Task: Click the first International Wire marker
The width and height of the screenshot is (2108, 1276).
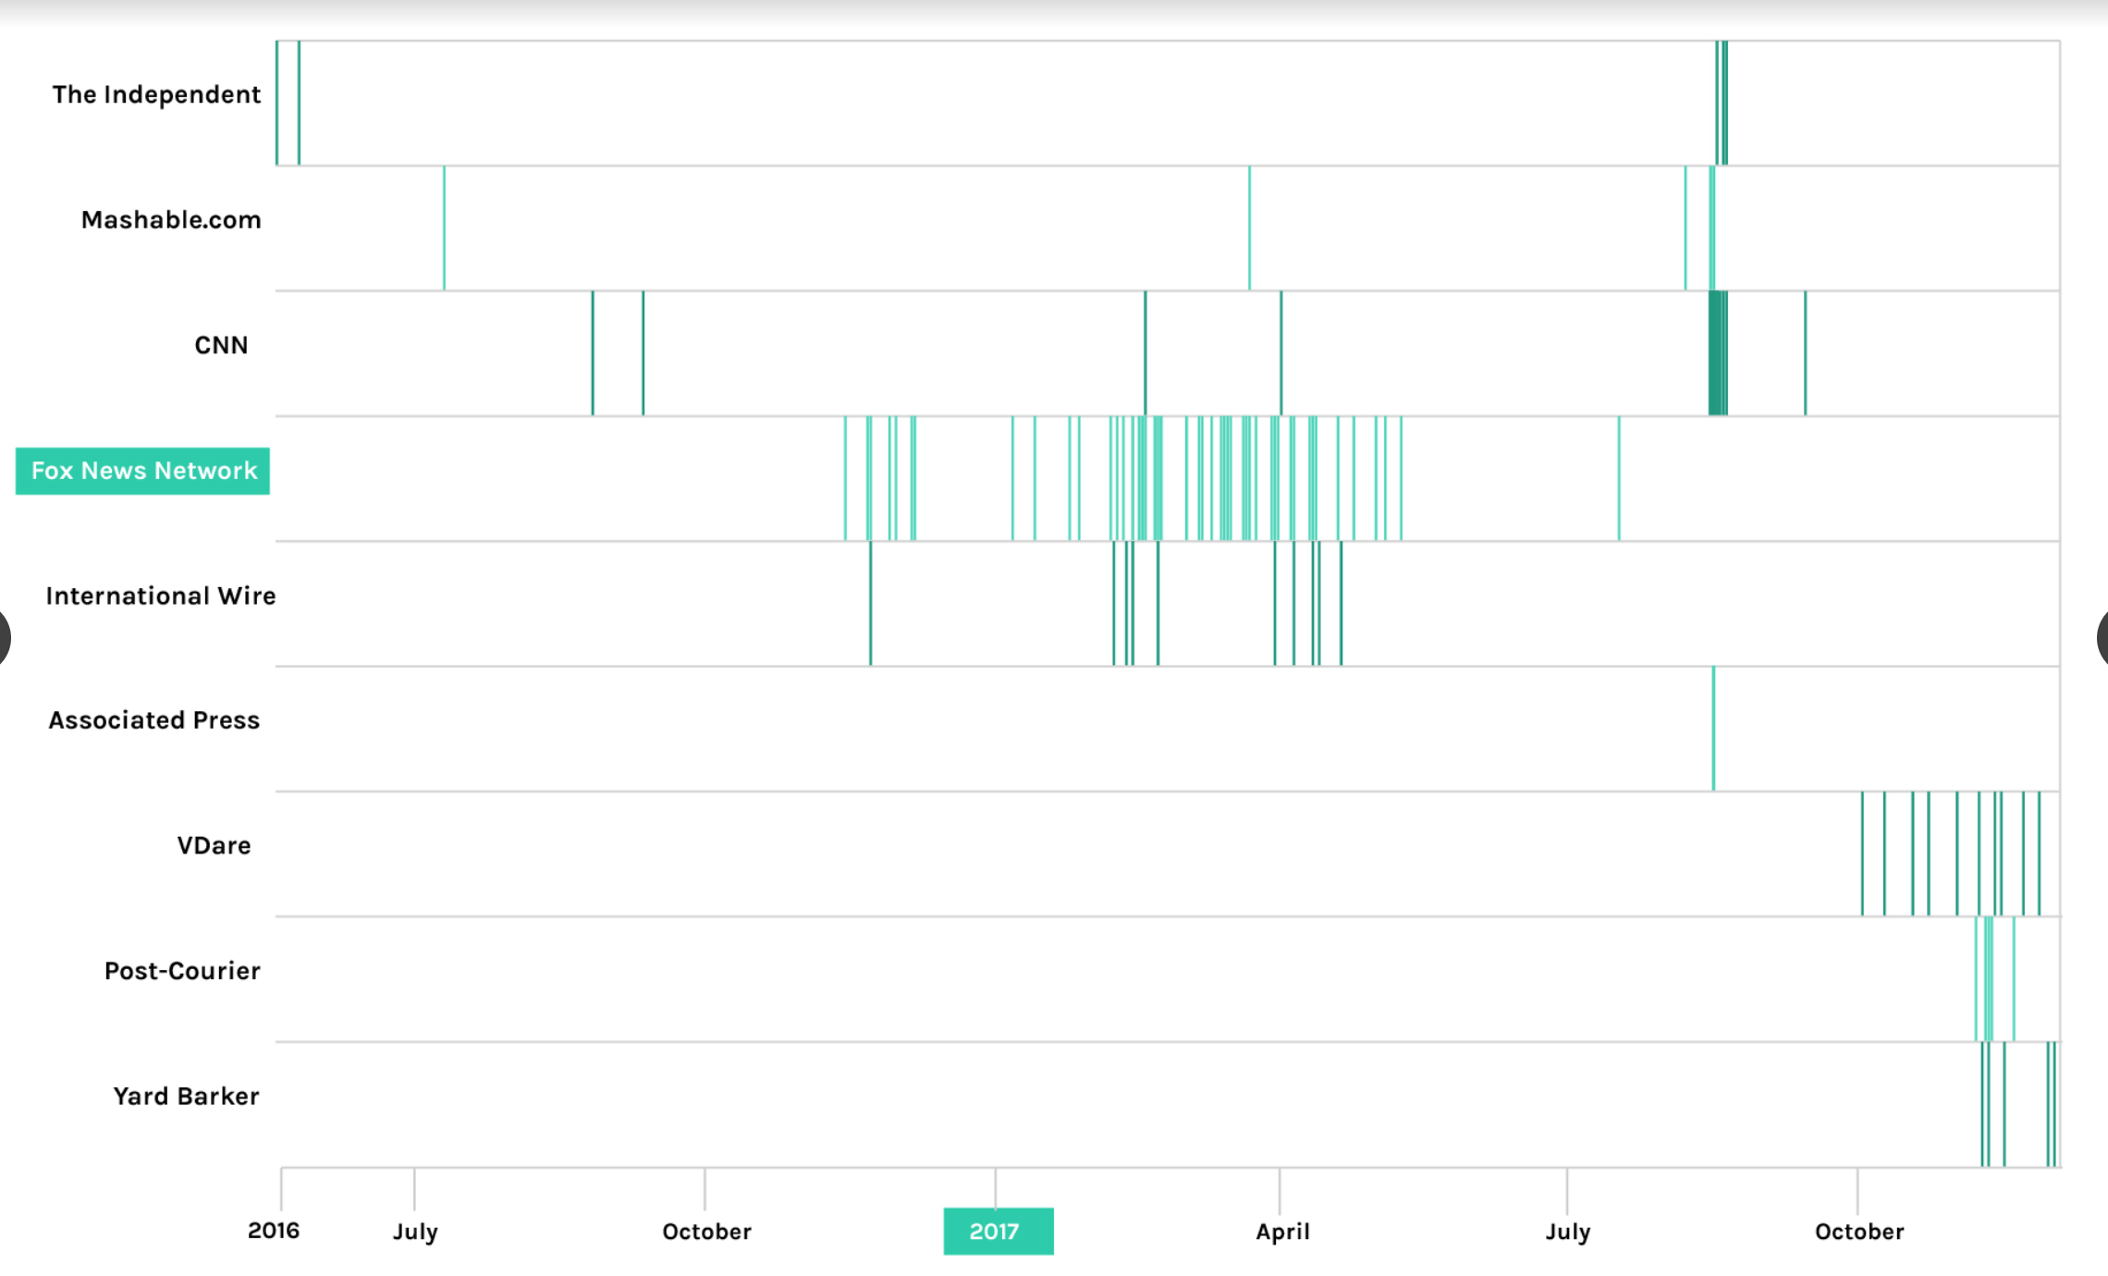Action: click(870, 604)
